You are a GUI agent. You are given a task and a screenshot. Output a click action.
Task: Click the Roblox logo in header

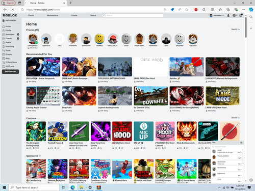tap(10, 15)
